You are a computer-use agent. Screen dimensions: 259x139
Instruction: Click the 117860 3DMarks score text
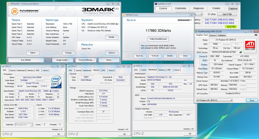(x=158, y=31)
